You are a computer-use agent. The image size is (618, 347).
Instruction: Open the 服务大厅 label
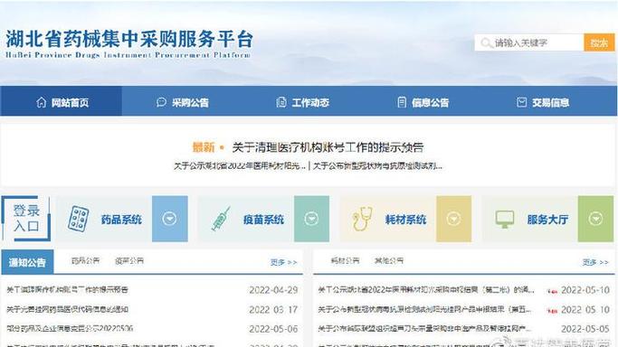click(x=547, y=220)
